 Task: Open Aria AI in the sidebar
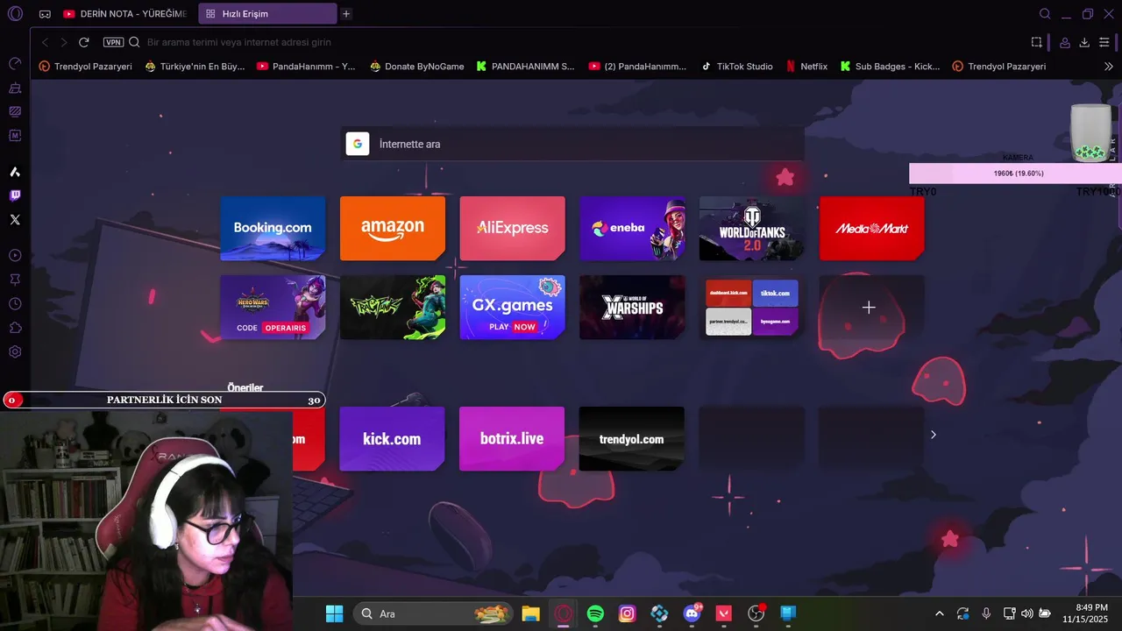(15, 172)
